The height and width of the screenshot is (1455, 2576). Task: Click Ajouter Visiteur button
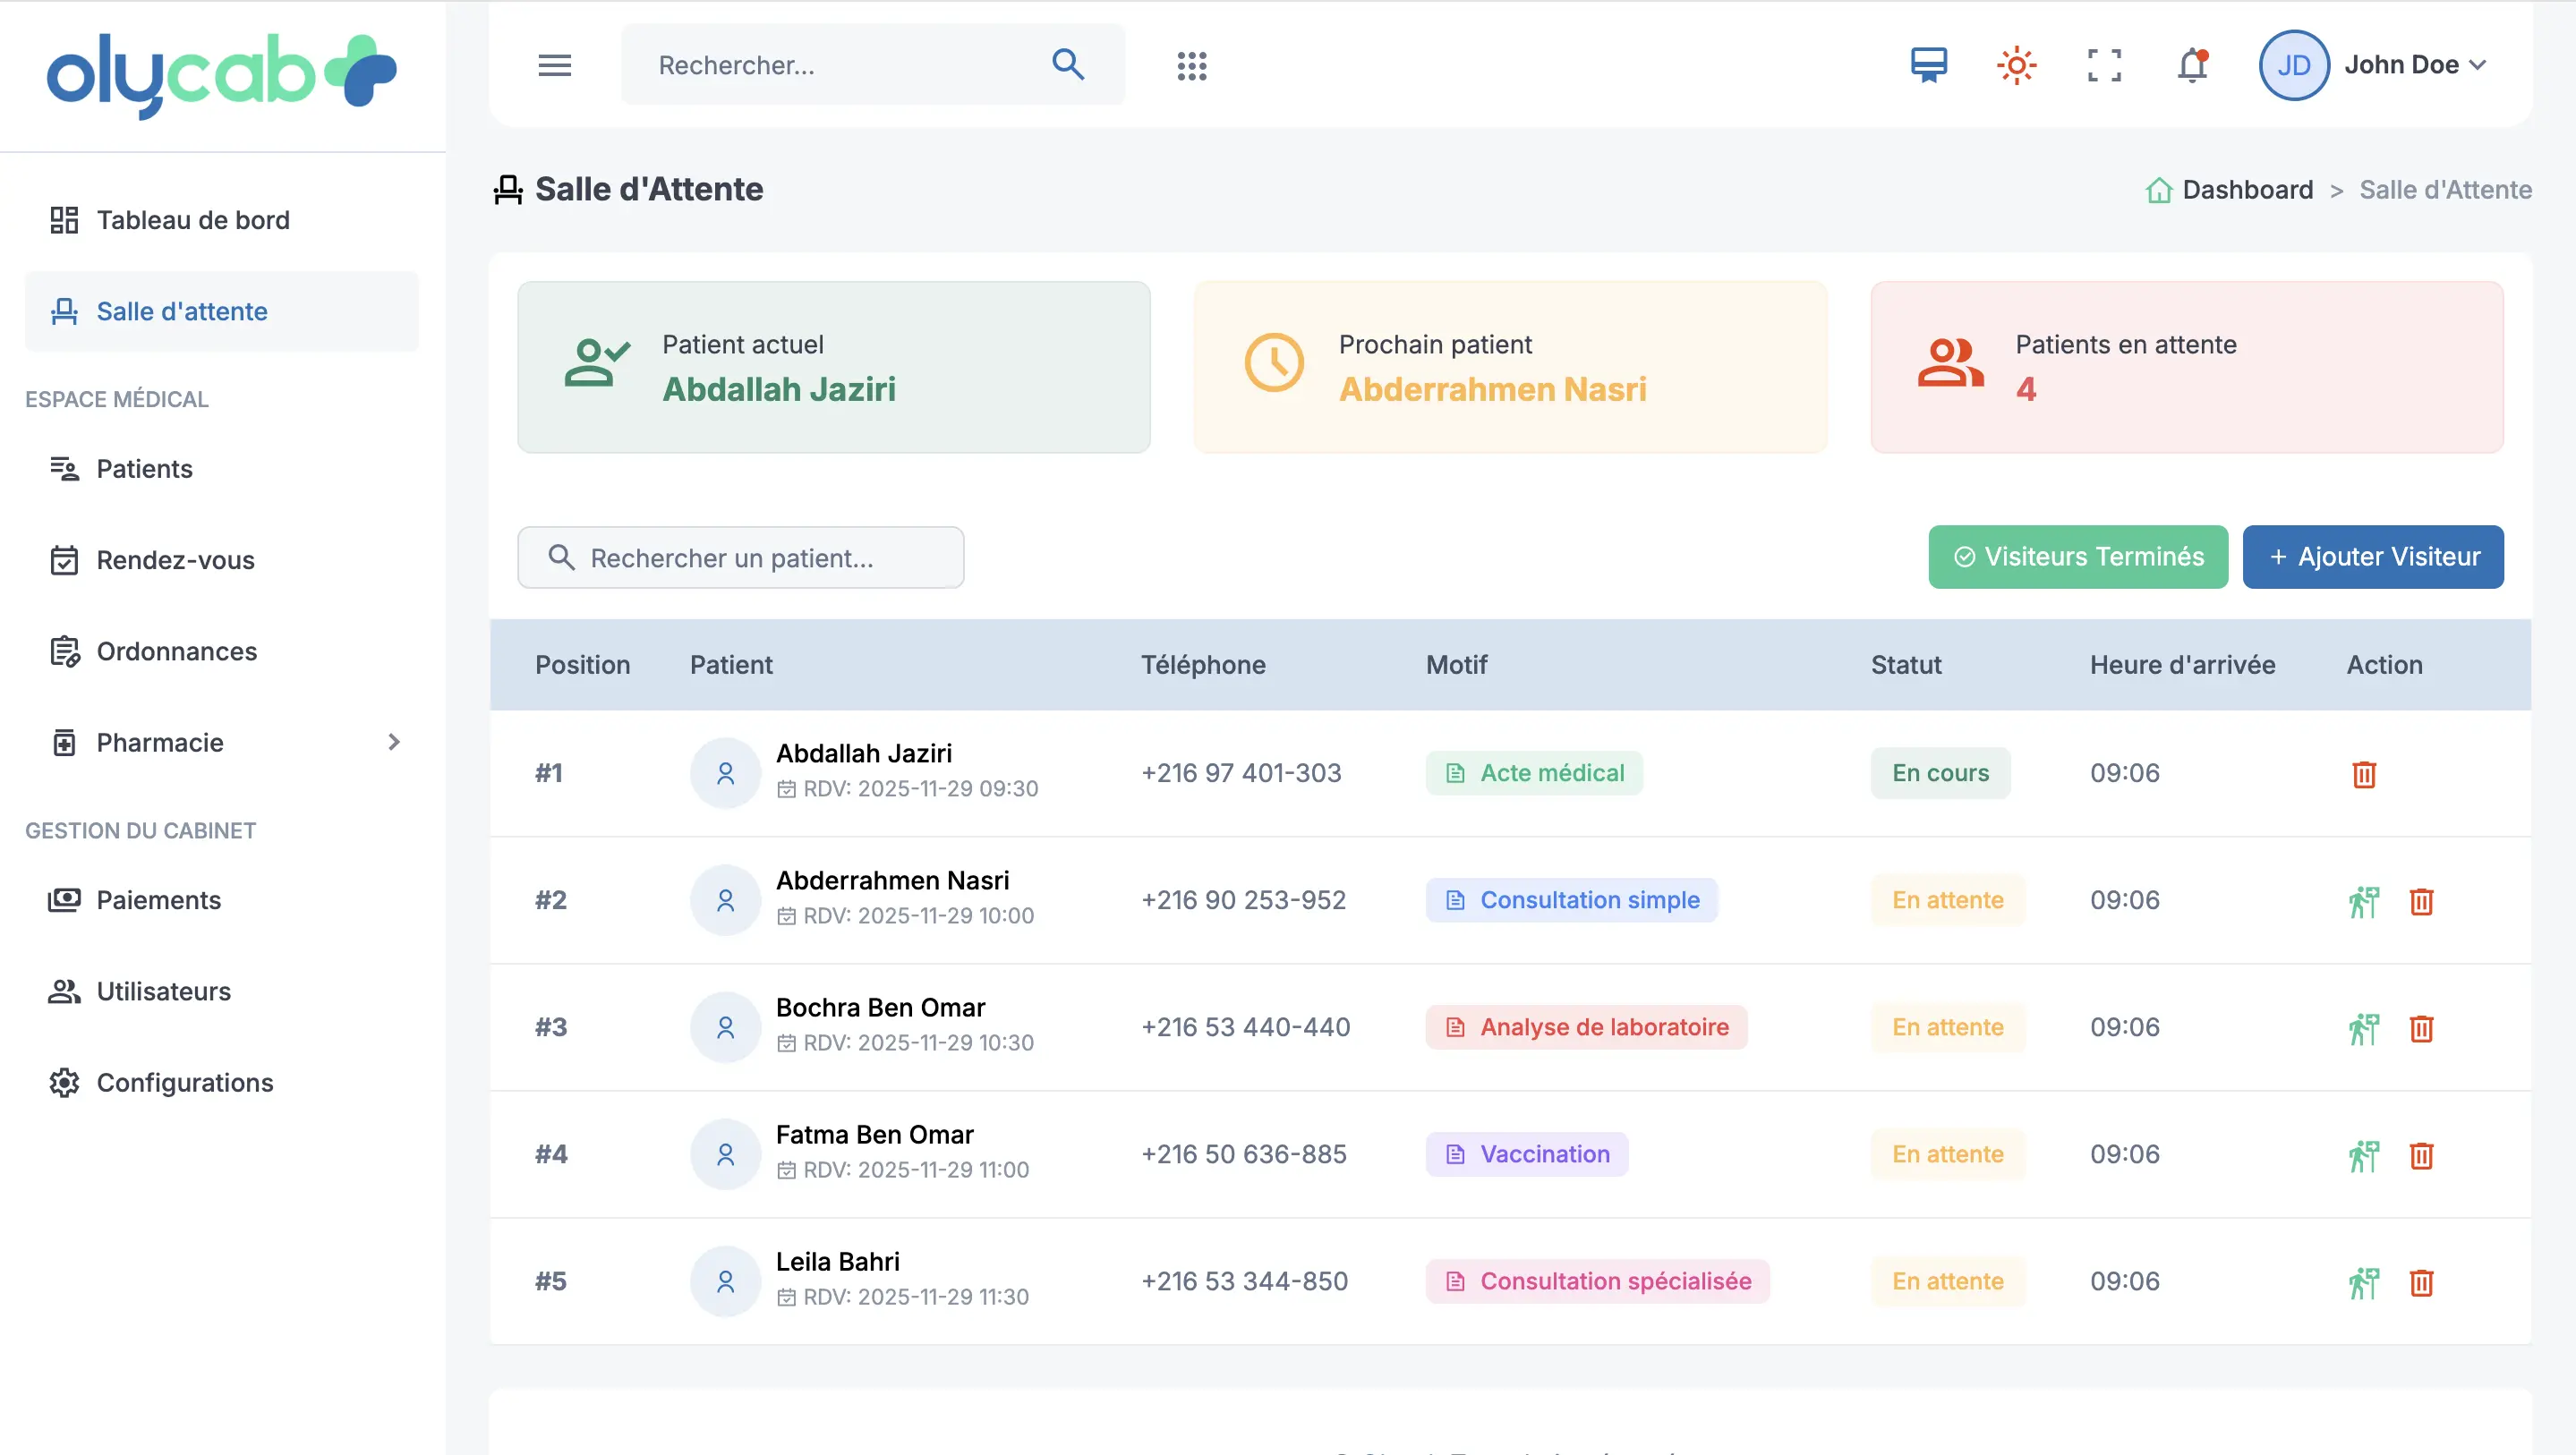(x=2372, y=557)
